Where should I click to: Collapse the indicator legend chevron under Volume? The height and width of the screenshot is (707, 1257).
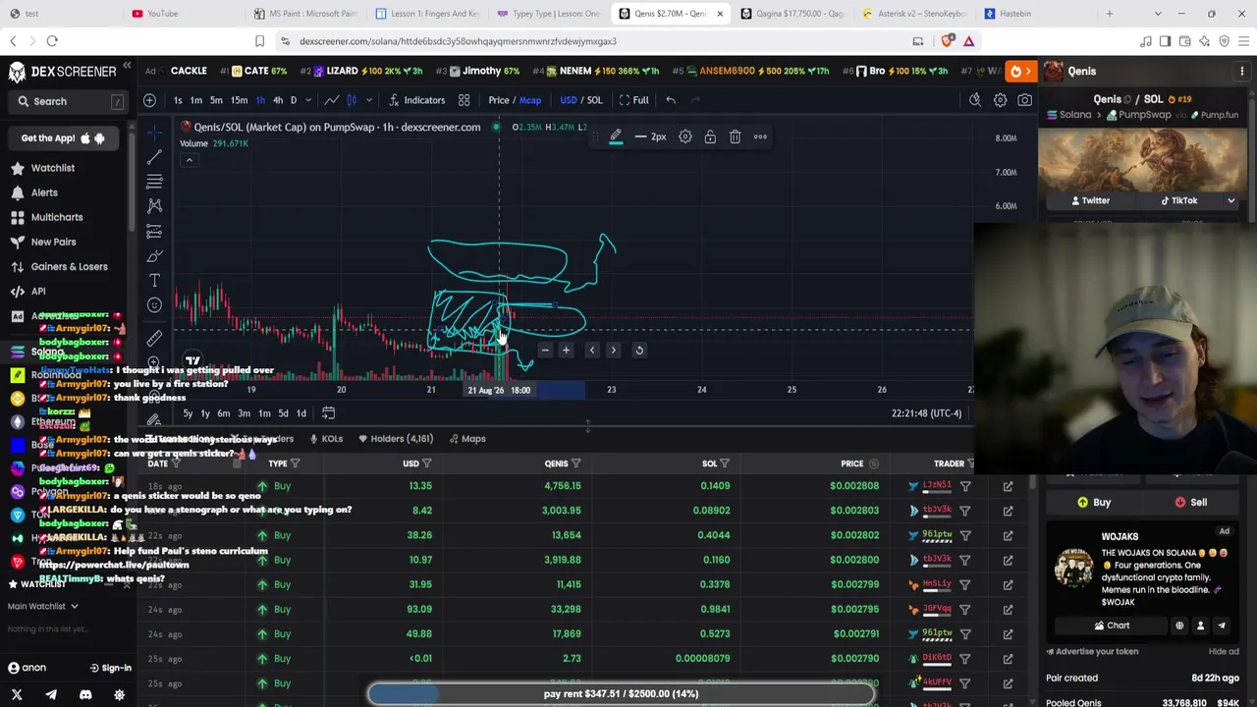(x=190, y=160)
